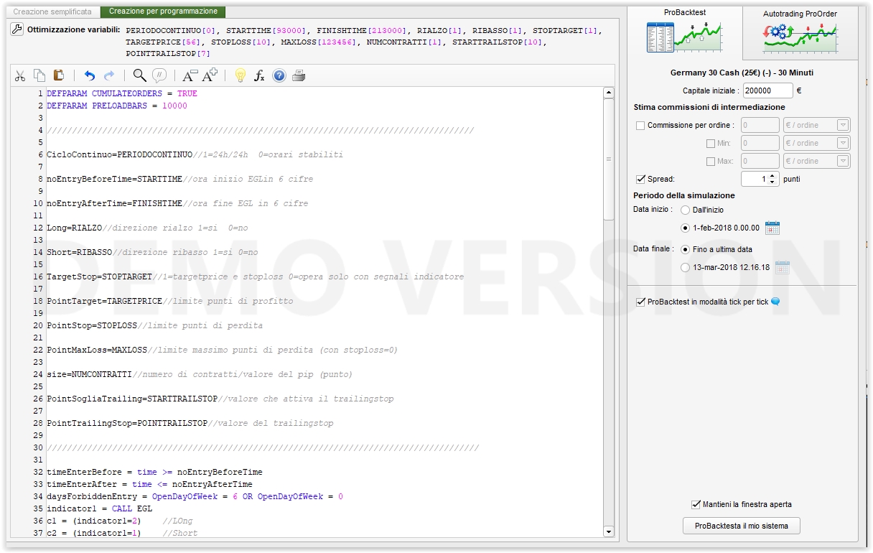Select Dall'inizio start date radio

686,210
